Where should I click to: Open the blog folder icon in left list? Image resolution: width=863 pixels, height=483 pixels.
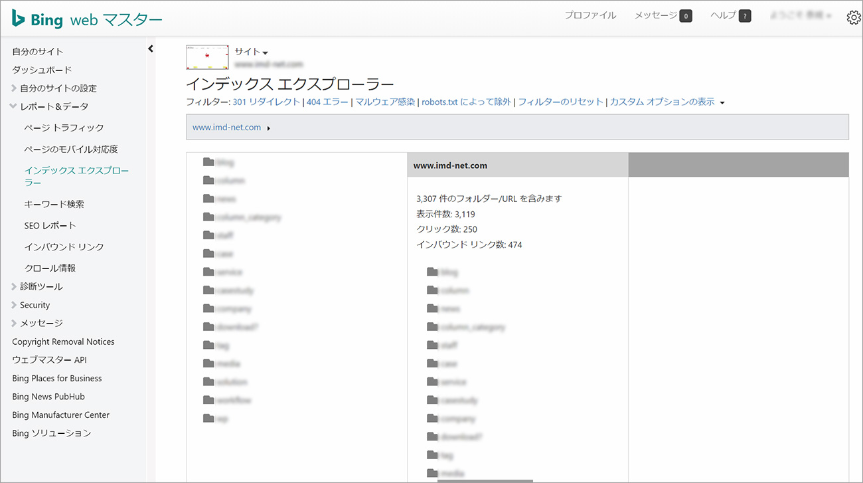(208, 161)
